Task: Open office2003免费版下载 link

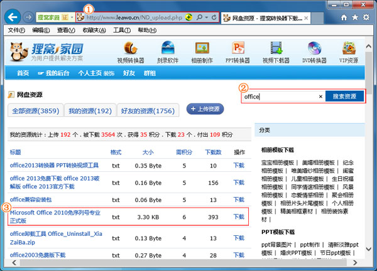Action: [x=38, y=255]
